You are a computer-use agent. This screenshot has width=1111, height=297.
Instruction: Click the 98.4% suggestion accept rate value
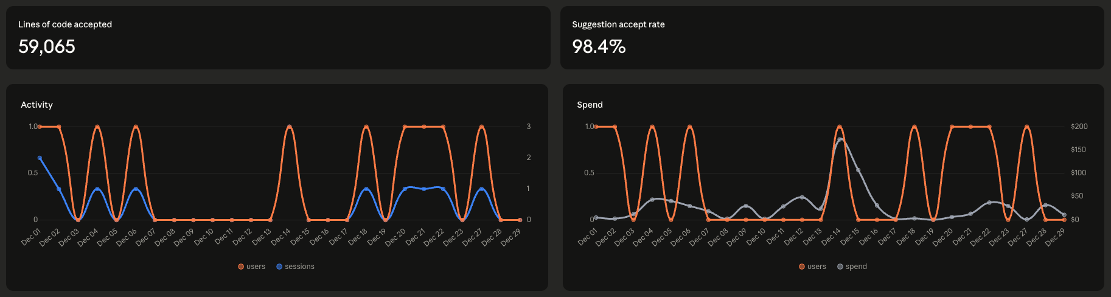click(x=599, y=47)
